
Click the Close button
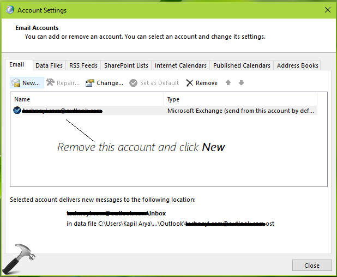(312, 266)
